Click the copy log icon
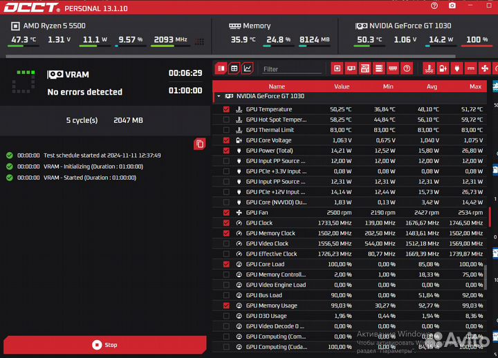498x358 pixels. (x=200, y=144)
